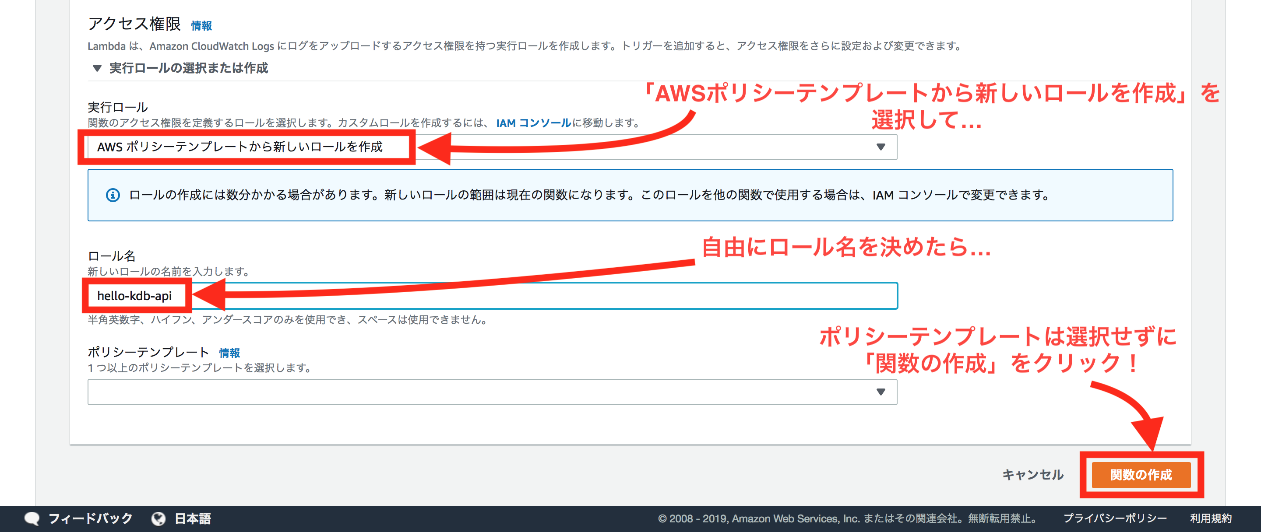Open the プライバシーポリシー footer link
This screenshot has width=1261, height=532.
[x=1115, y=518]
